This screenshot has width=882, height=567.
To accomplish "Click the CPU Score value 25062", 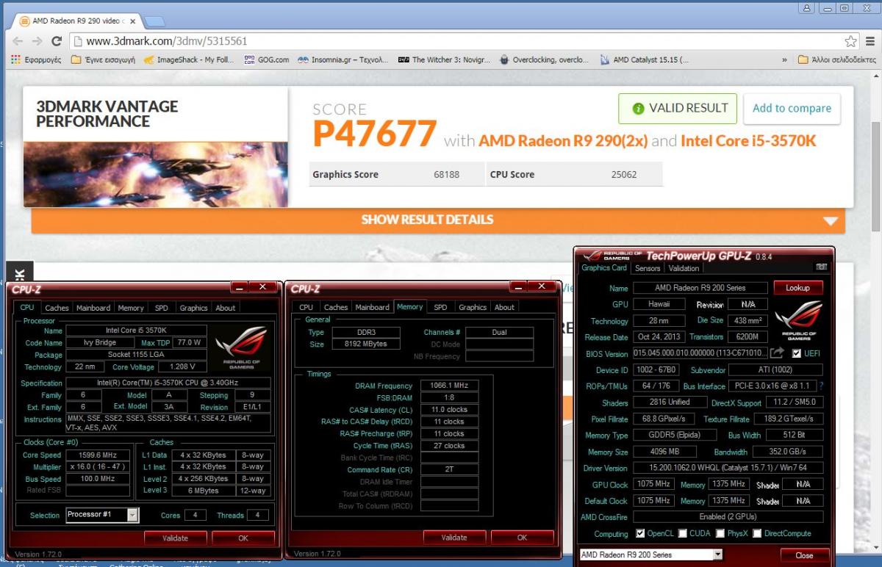I will pos(624,175).
